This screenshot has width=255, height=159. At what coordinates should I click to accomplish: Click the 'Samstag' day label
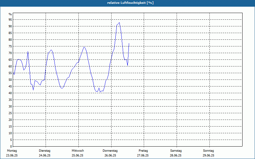pos(176,151)
